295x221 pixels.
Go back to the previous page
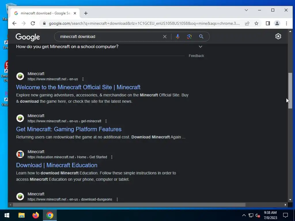tap(14, 23)
